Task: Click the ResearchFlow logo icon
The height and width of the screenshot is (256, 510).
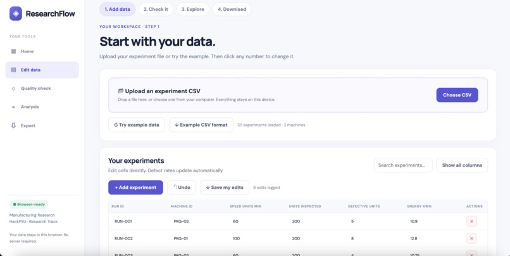Action: click(x=16, y=14)
